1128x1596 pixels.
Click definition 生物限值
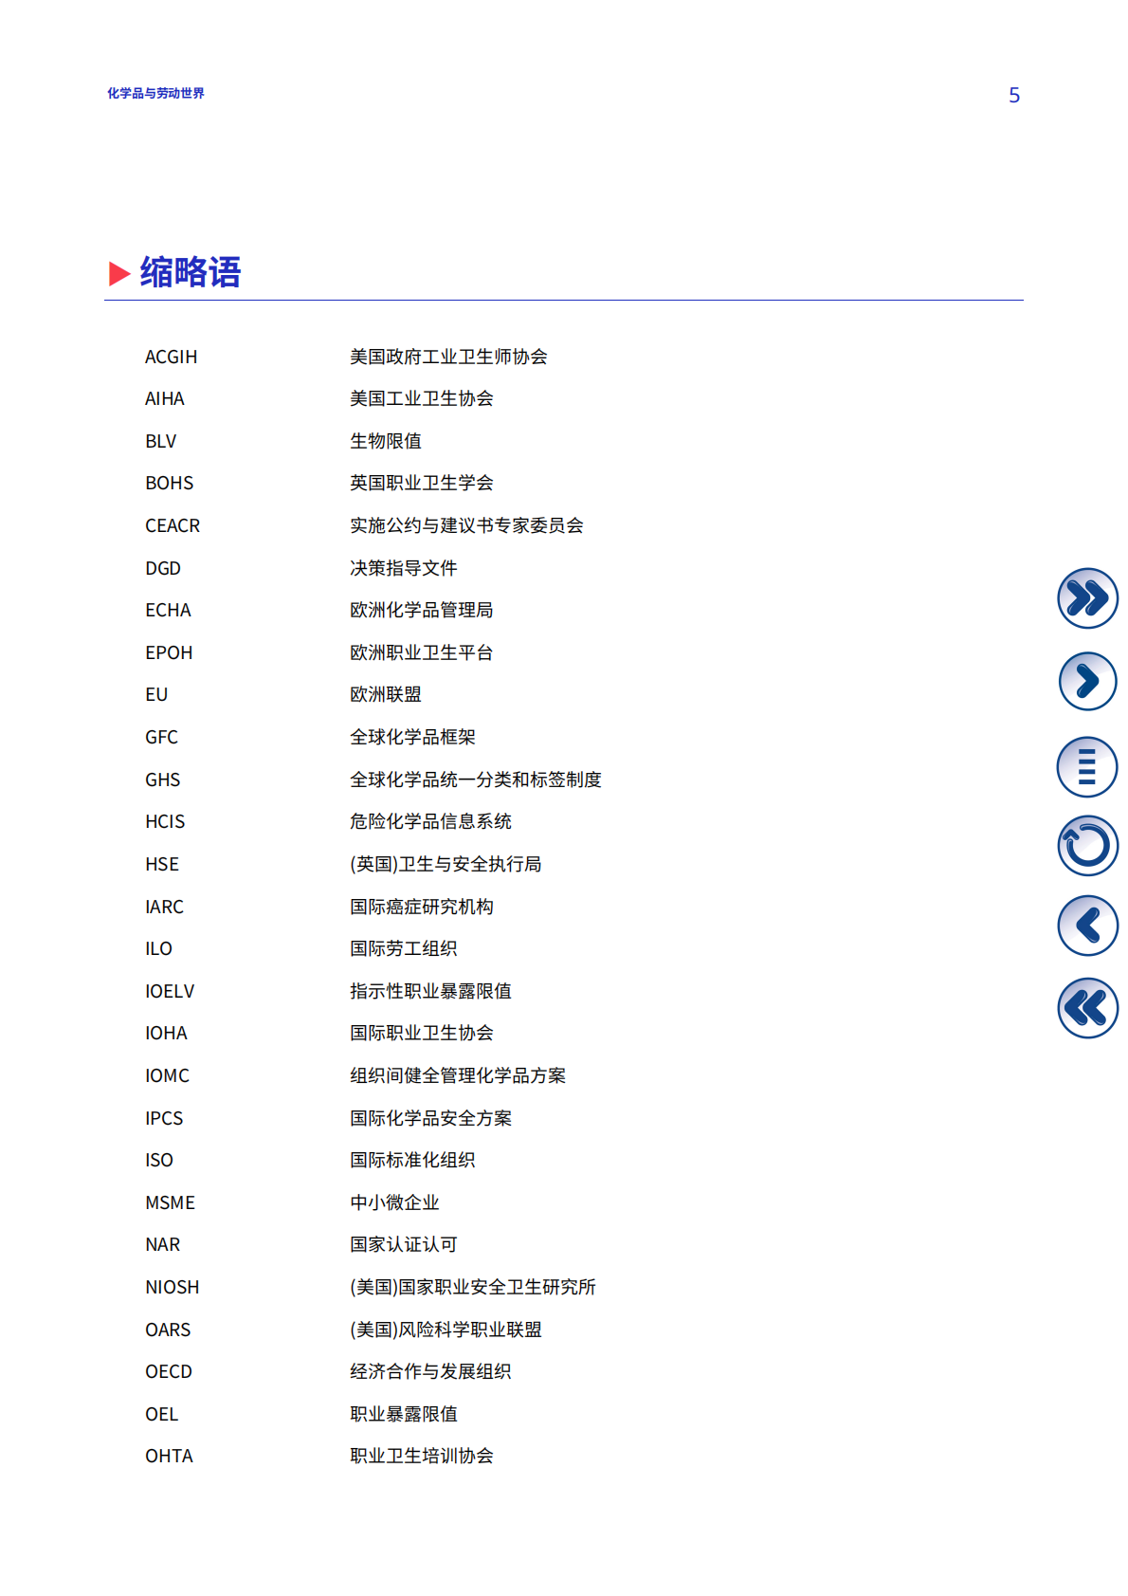[x=386, y=441]
